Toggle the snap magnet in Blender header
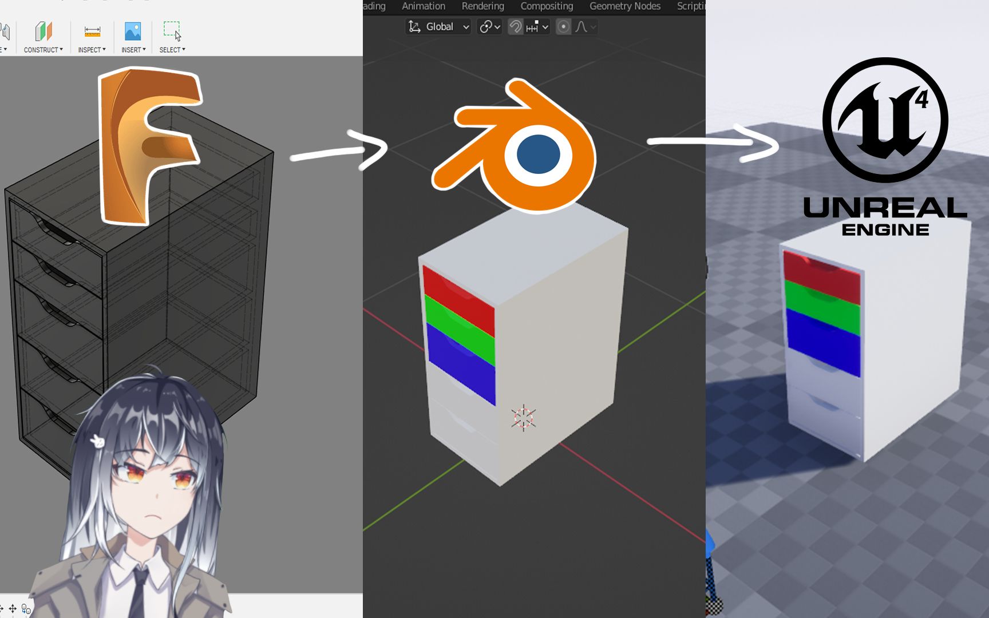The height and width of the screenshot is (618, 989). click(515, 27)
